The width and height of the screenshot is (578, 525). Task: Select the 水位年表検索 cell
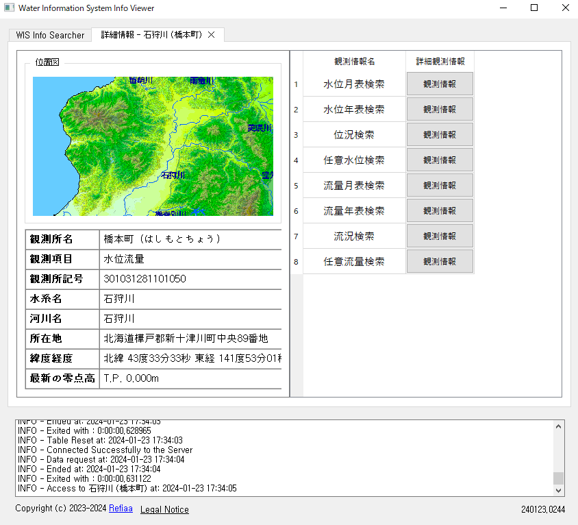354,109
